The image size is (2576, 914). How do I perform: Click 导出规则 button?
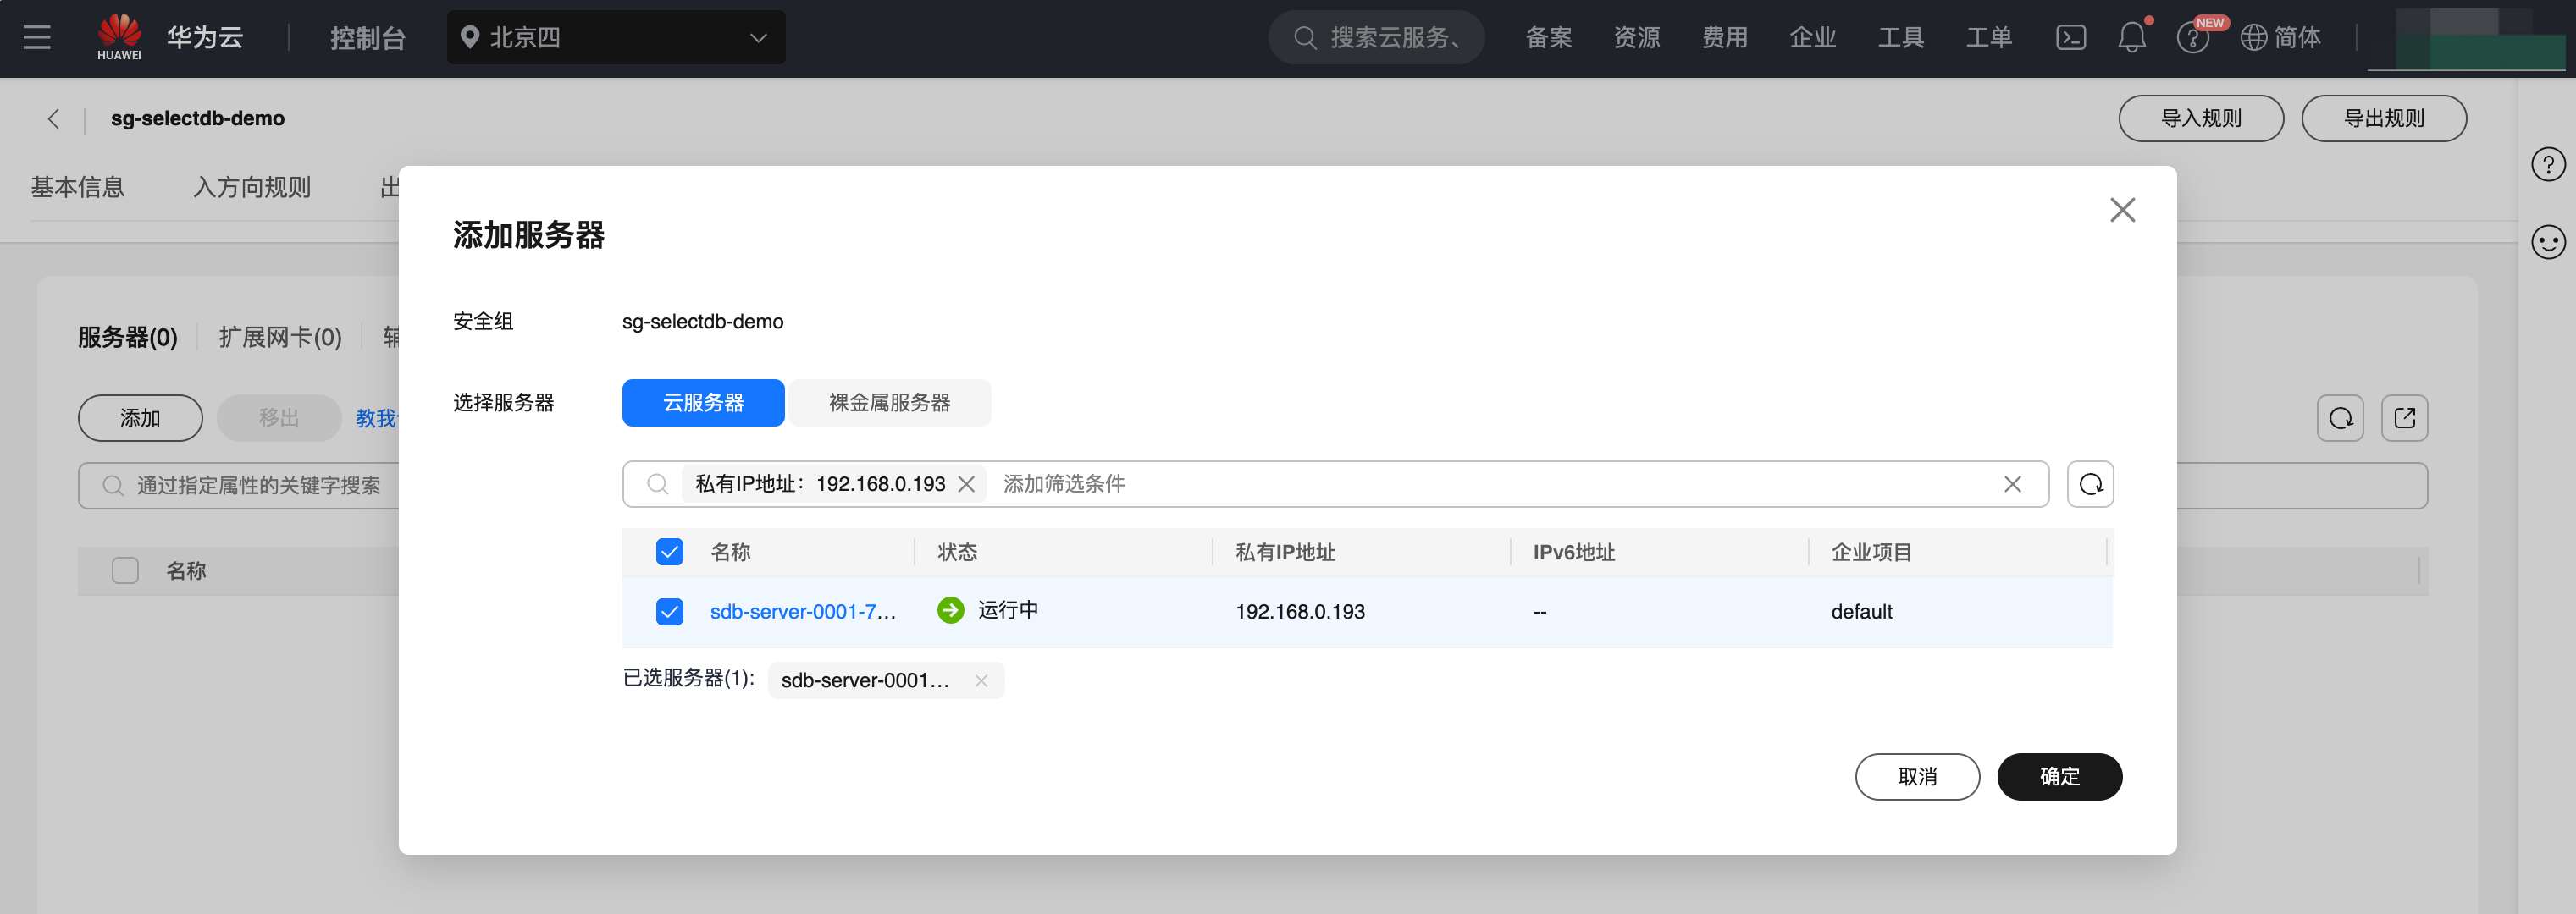coord(2383,118)
